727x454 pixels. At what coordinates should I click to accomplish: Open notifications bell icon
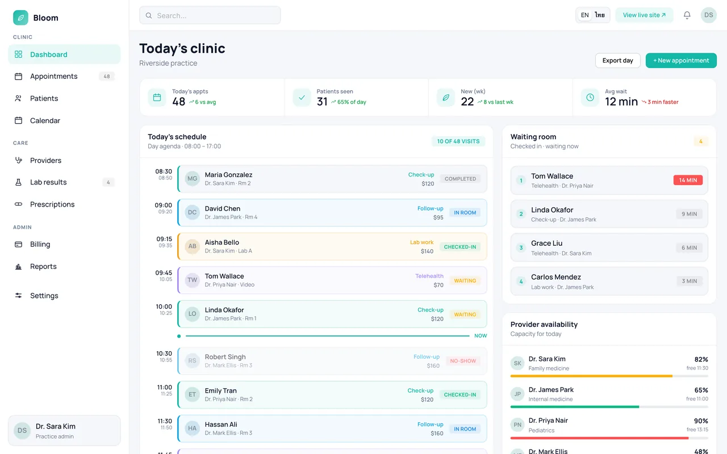[x=687, y=15]
